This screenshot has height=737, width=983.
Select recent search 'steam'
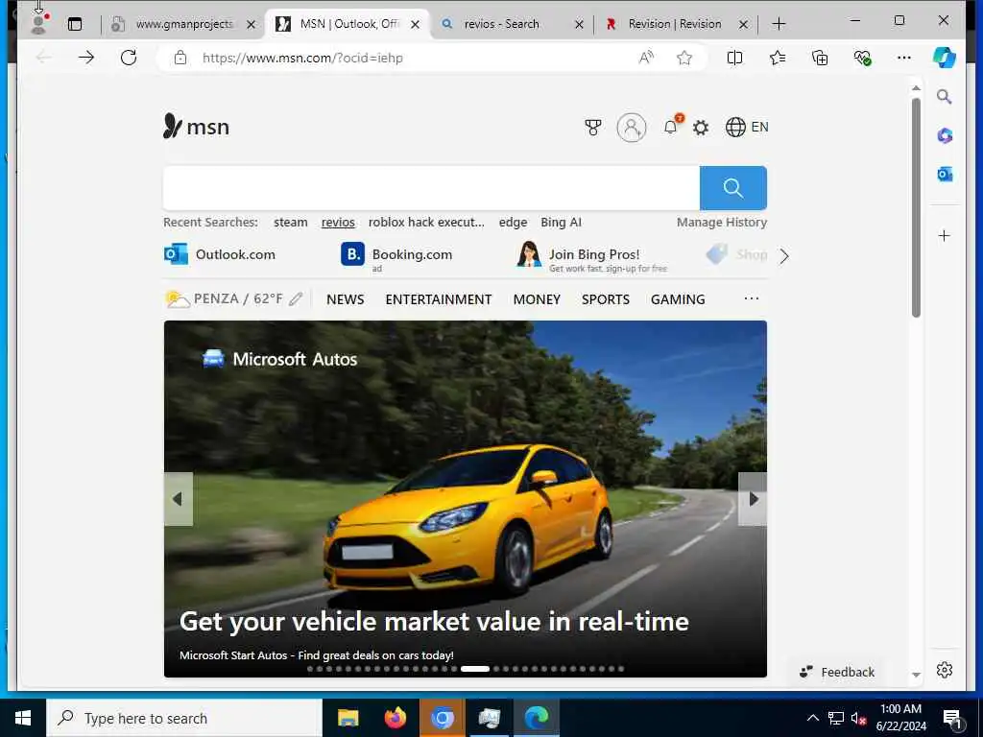pyautogui.click(x=290, y=223)
